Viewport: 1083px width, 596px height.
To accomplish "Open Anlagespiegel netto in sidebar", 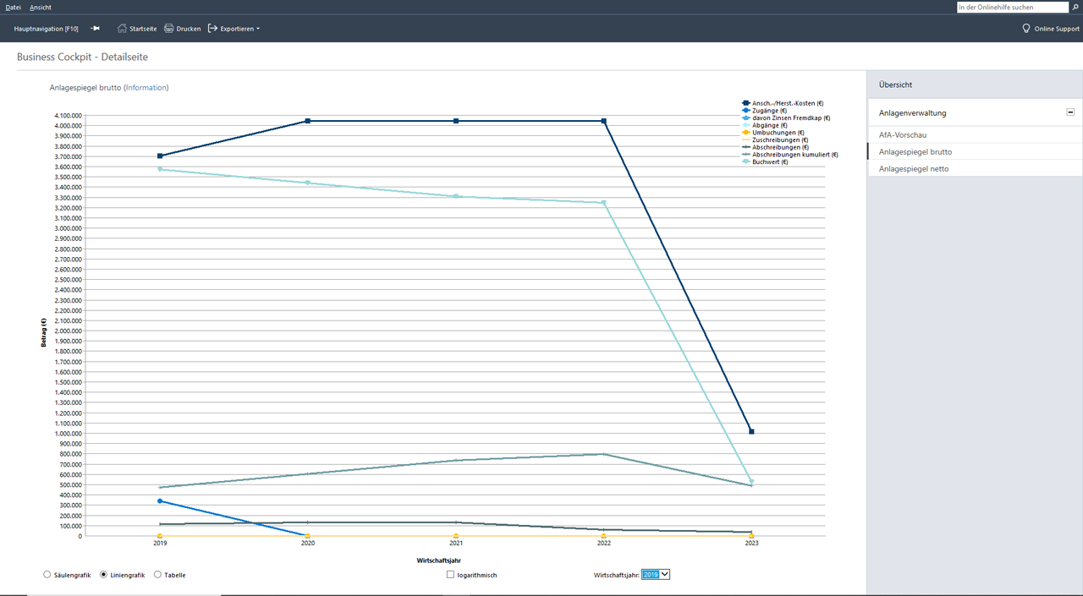I will (x=914, y=169).
